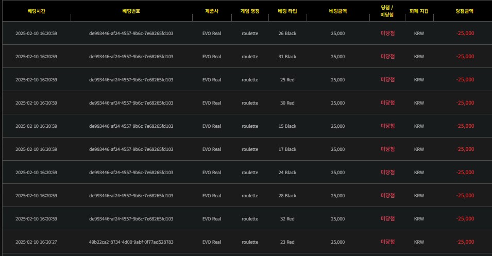This screenshot has height=256, width=492.
Task: Click the bet ID in the 25 Red row
Action: point(131,80)
